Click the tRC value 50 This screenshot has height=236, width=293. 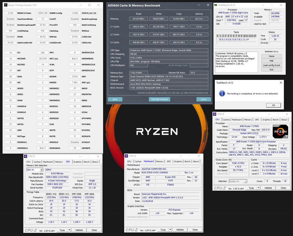coord(10,83)
